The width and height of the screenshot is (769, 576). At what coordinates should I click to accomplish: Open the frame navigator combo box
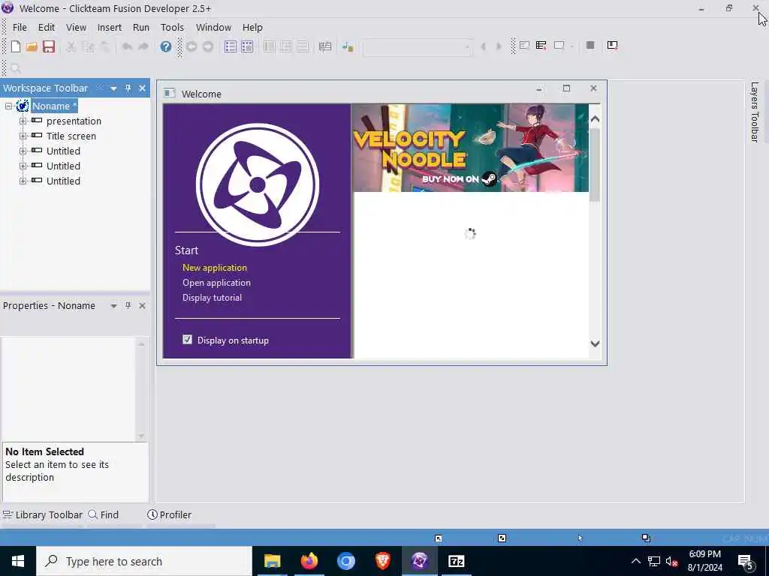418,47
